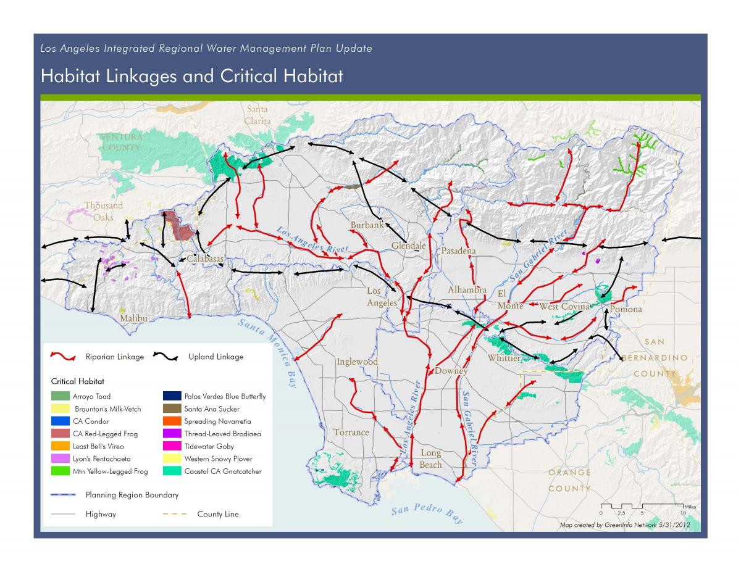Click the Downey map label
Image resolution: width=741 pixels, height=572 pixels.
click(451, 371)
